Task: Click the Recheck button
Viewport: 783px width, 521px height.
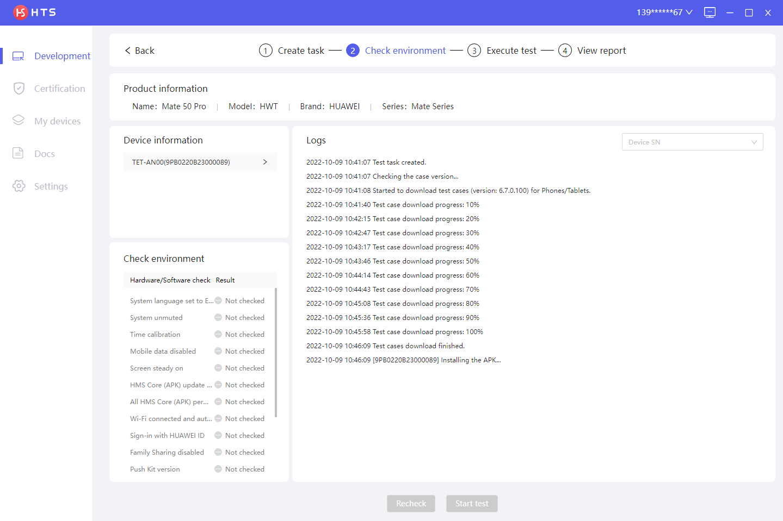Action: coord(411,504)
